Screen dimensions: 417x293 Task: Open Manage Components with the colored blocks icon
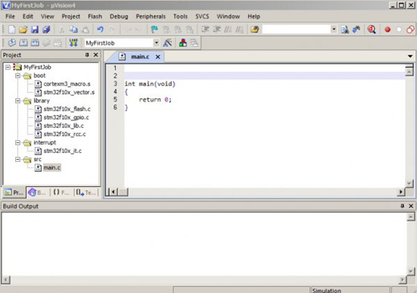click(x=182, y=43)
